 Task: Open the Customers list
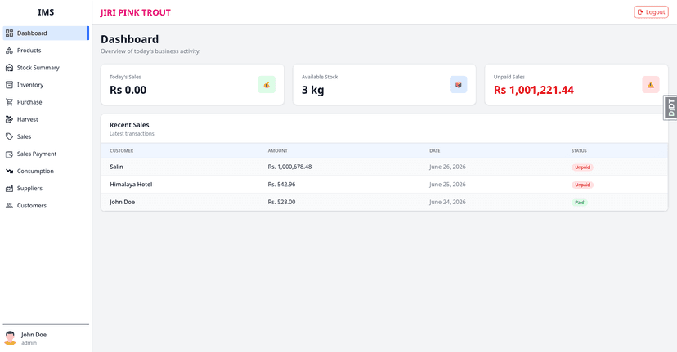pyautogui.click(x=46, y=206)
